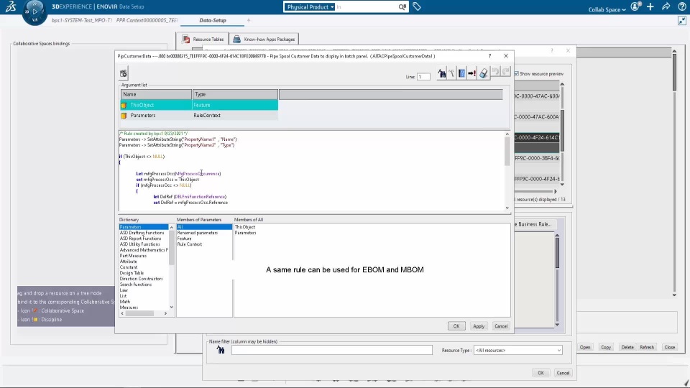Click the eraser icon in rule editor
The width and height of the screenshot is (690, 388).
[483, 73]
